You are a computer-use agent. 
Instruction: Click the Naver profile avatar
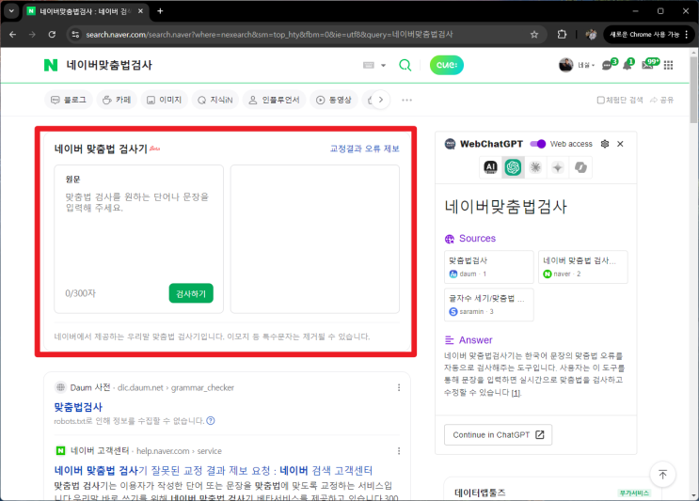coord(565,65)
